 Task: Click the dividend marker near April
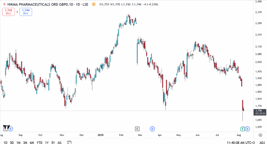point(152,129)
